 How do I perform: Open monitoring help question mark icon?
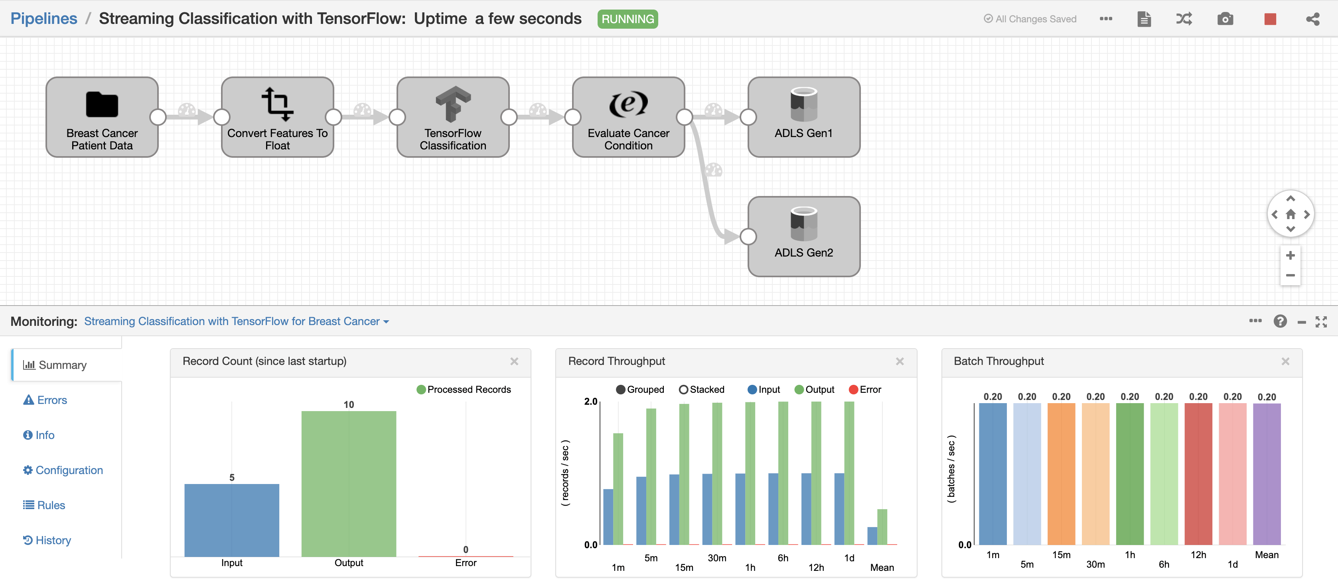click(x=1280, y=321)
